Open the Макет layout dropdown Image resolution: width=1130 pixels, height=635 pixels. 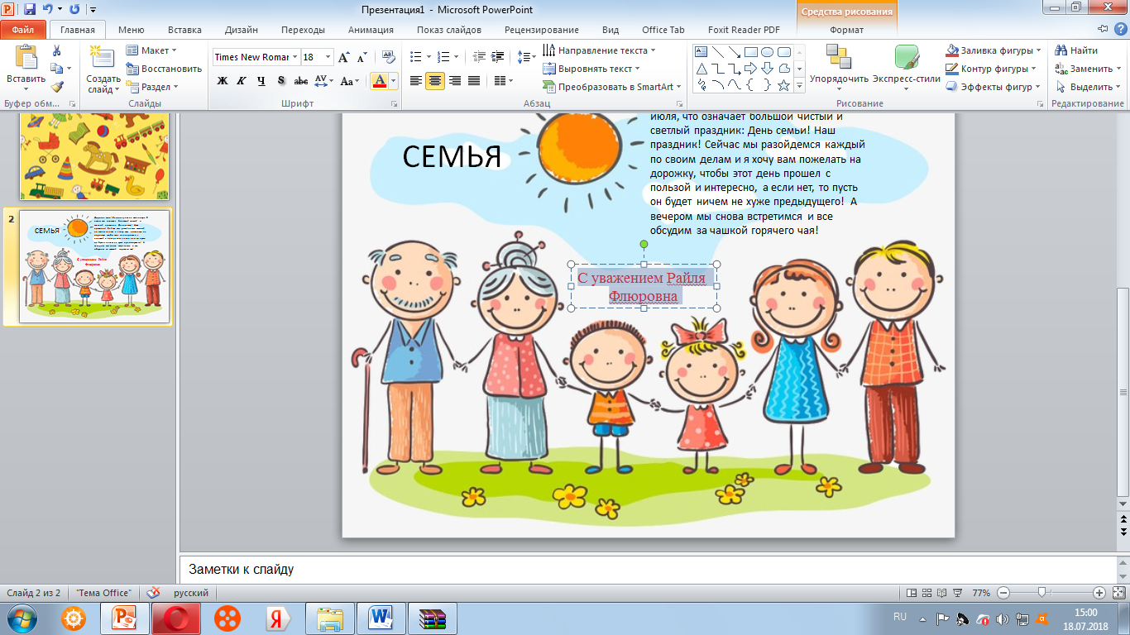point(153,50)
